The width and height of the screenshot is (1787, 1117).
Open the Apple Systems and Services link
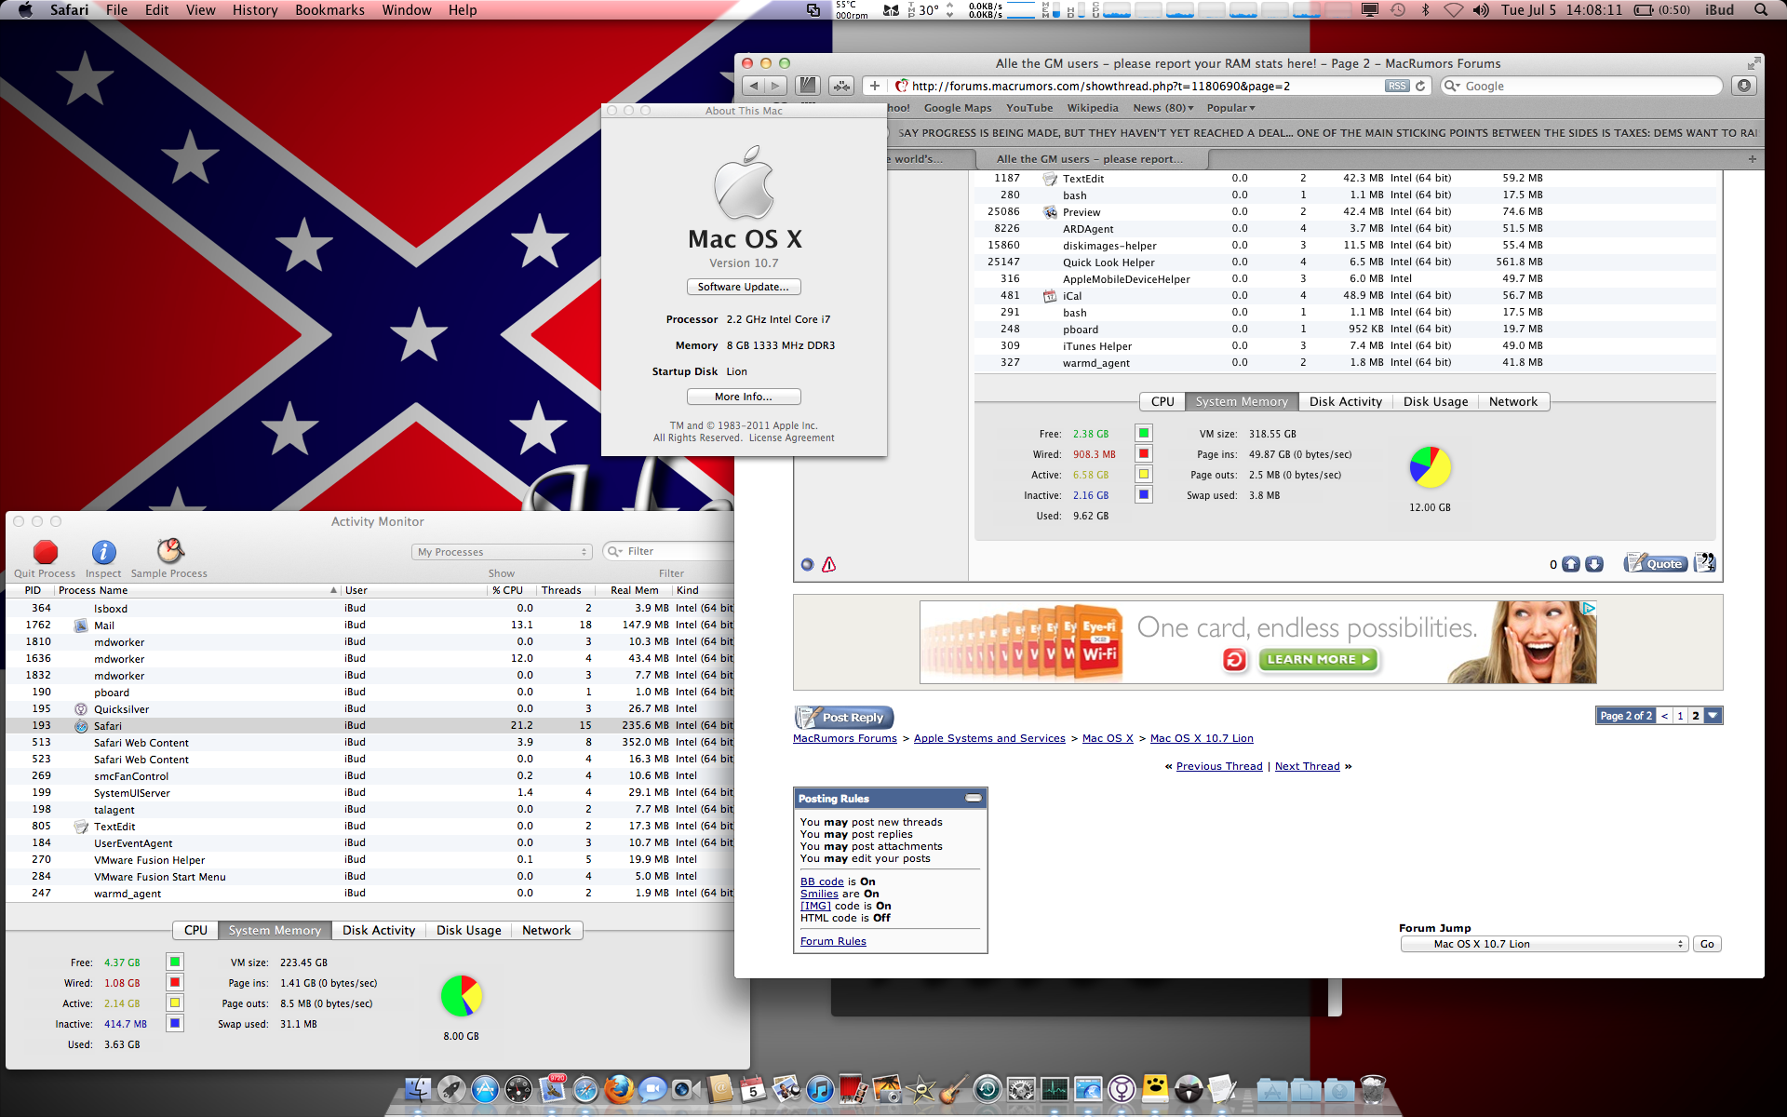[989, 738]
